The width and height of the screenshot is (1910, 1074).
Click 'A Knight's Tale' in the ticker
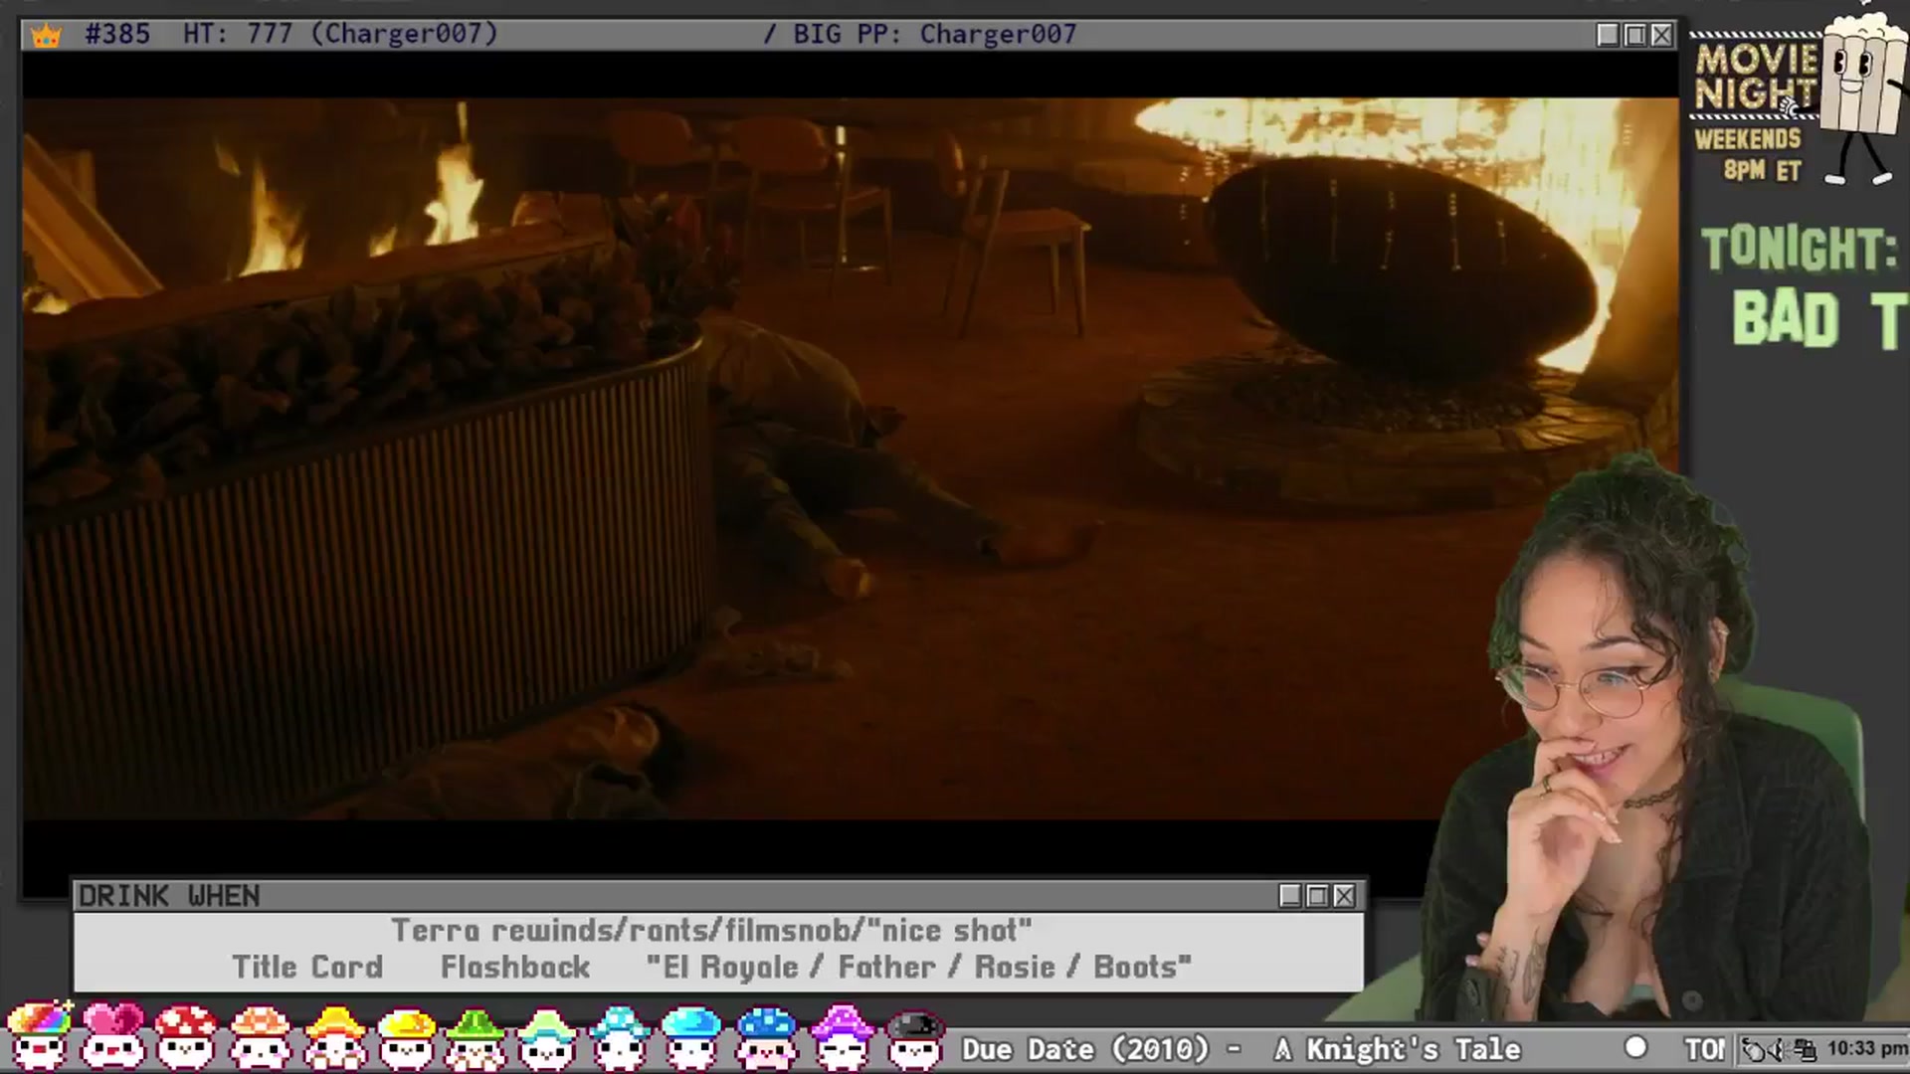(1398, 1049)
